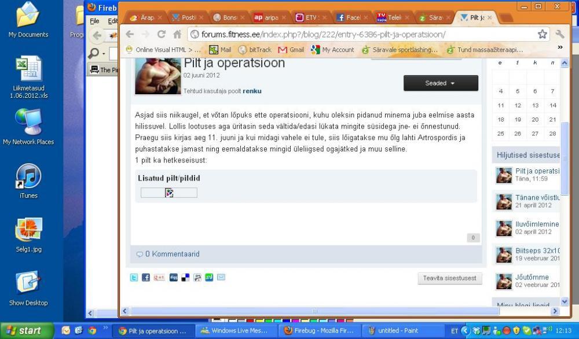Open the Seaded dropdown
This screenshot has width=579, height=339.
(441, 83)
